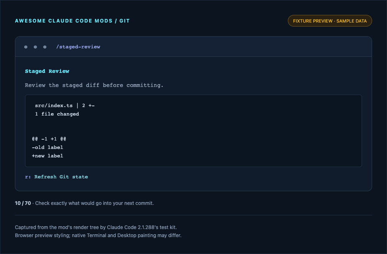Screen dimensions: 387x254
Task: Activate the r: Refresh Git state shortcut
Action: click(x=56, y=177)
